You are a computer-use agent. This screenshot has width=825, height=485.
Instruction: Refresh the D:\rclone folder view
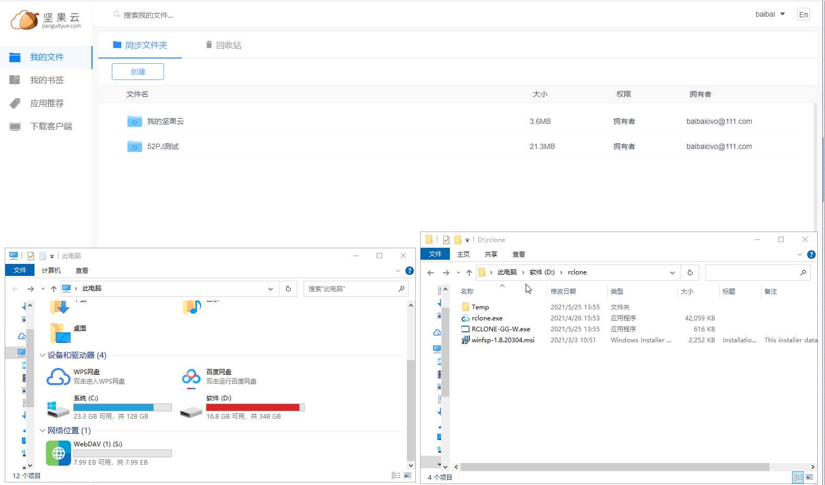[690, 272]
